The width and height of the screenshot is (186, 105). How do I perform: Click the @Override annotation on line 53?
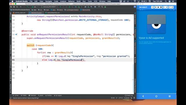click(27, 31)
